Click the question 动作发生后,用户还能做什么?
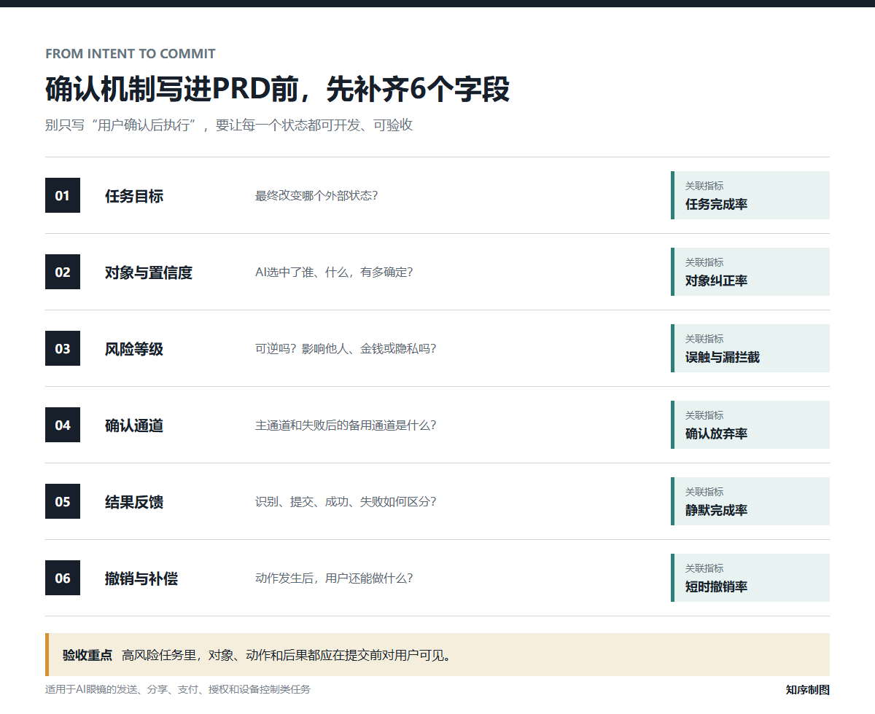The height and width of the screenshot is (714, 875). point(334,578)
